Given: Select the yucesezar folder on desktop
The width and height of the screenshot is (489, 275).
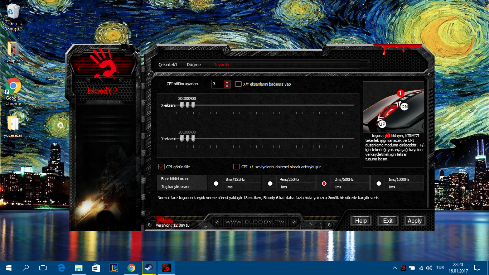Looking at the screenshot, I should pyautogui.click(x=13, y=127).
